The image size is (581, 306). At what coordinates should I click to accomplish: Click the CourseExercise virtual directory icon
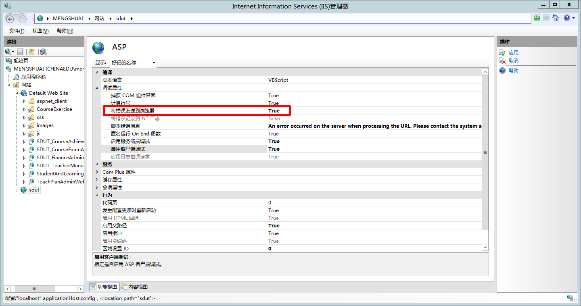click(31, 109)
